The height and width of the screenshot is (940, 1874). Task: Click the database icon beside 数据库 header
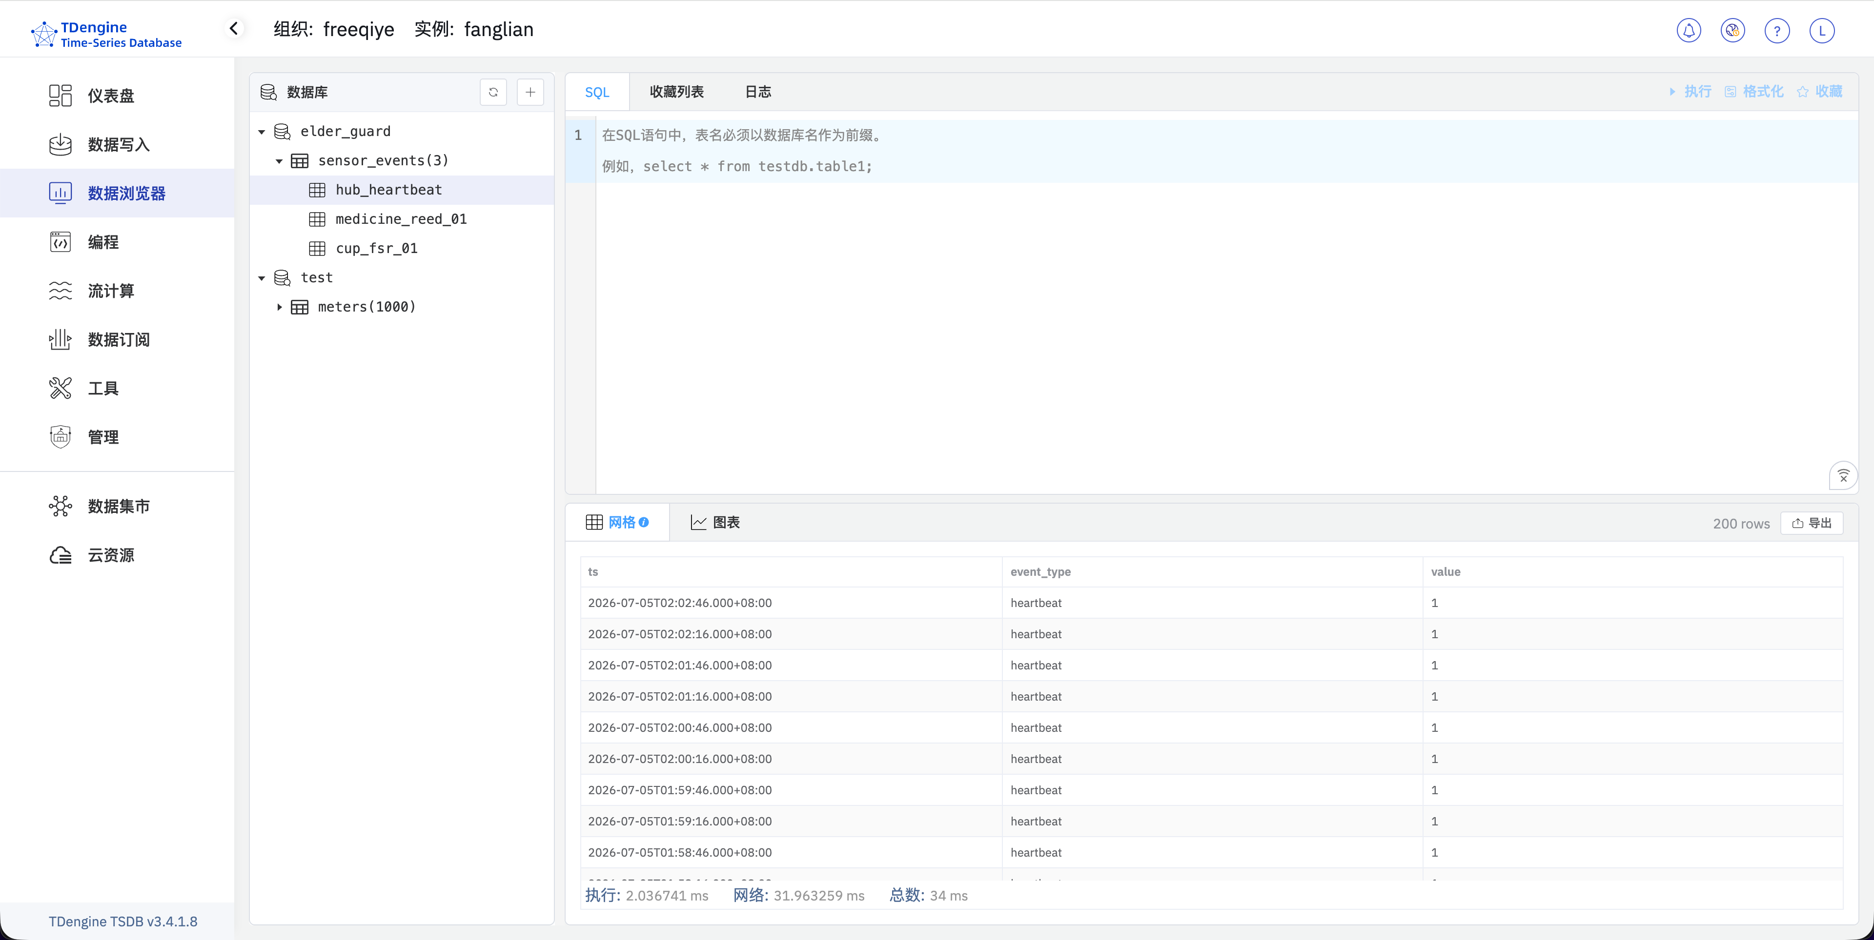coord(268,92)
